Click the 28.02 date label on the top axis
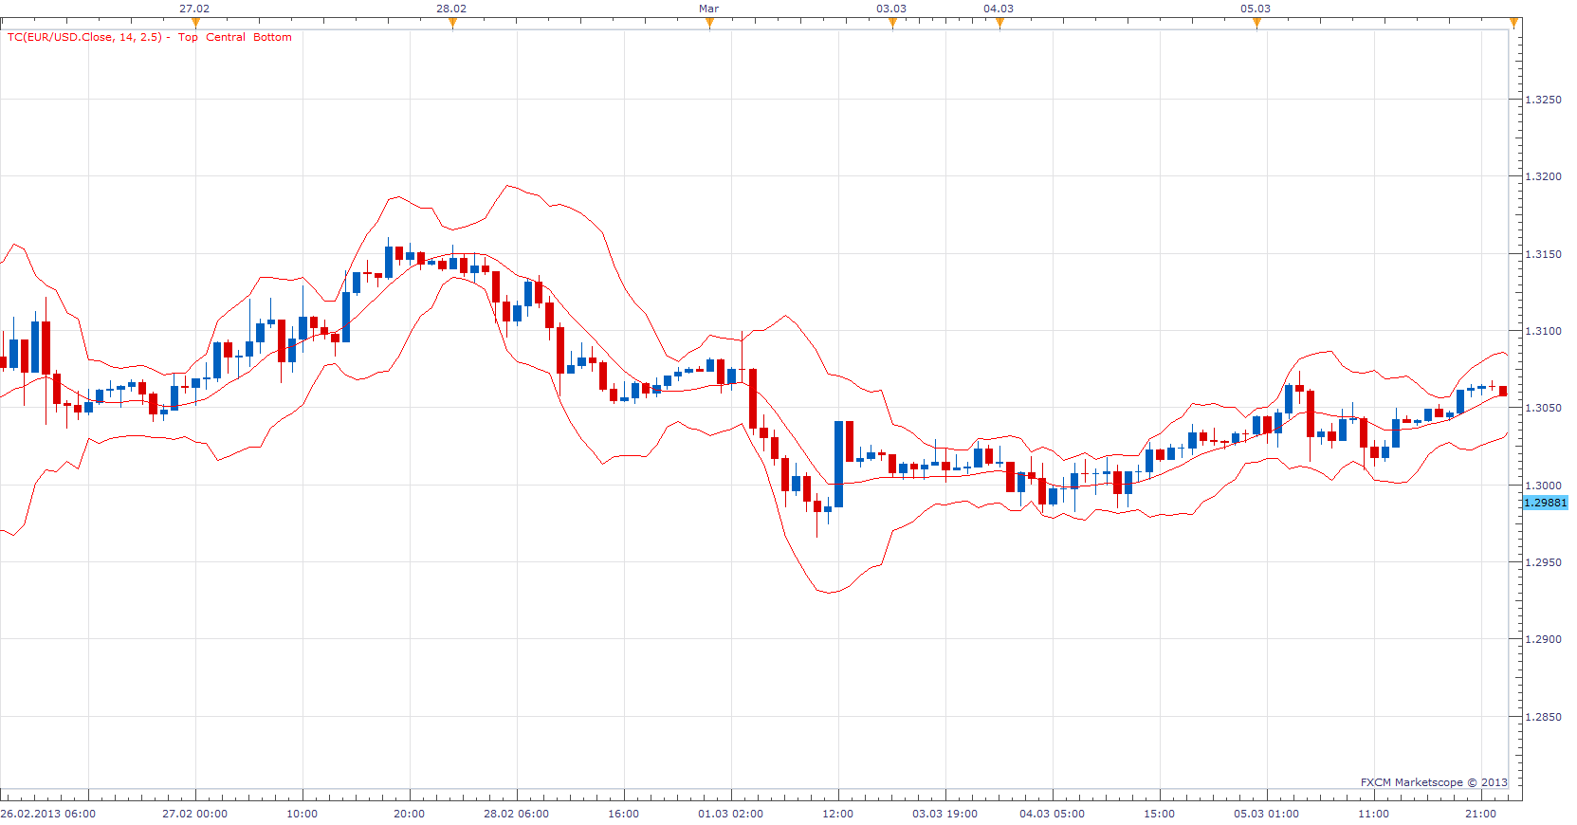 click(x=451, y=9)
